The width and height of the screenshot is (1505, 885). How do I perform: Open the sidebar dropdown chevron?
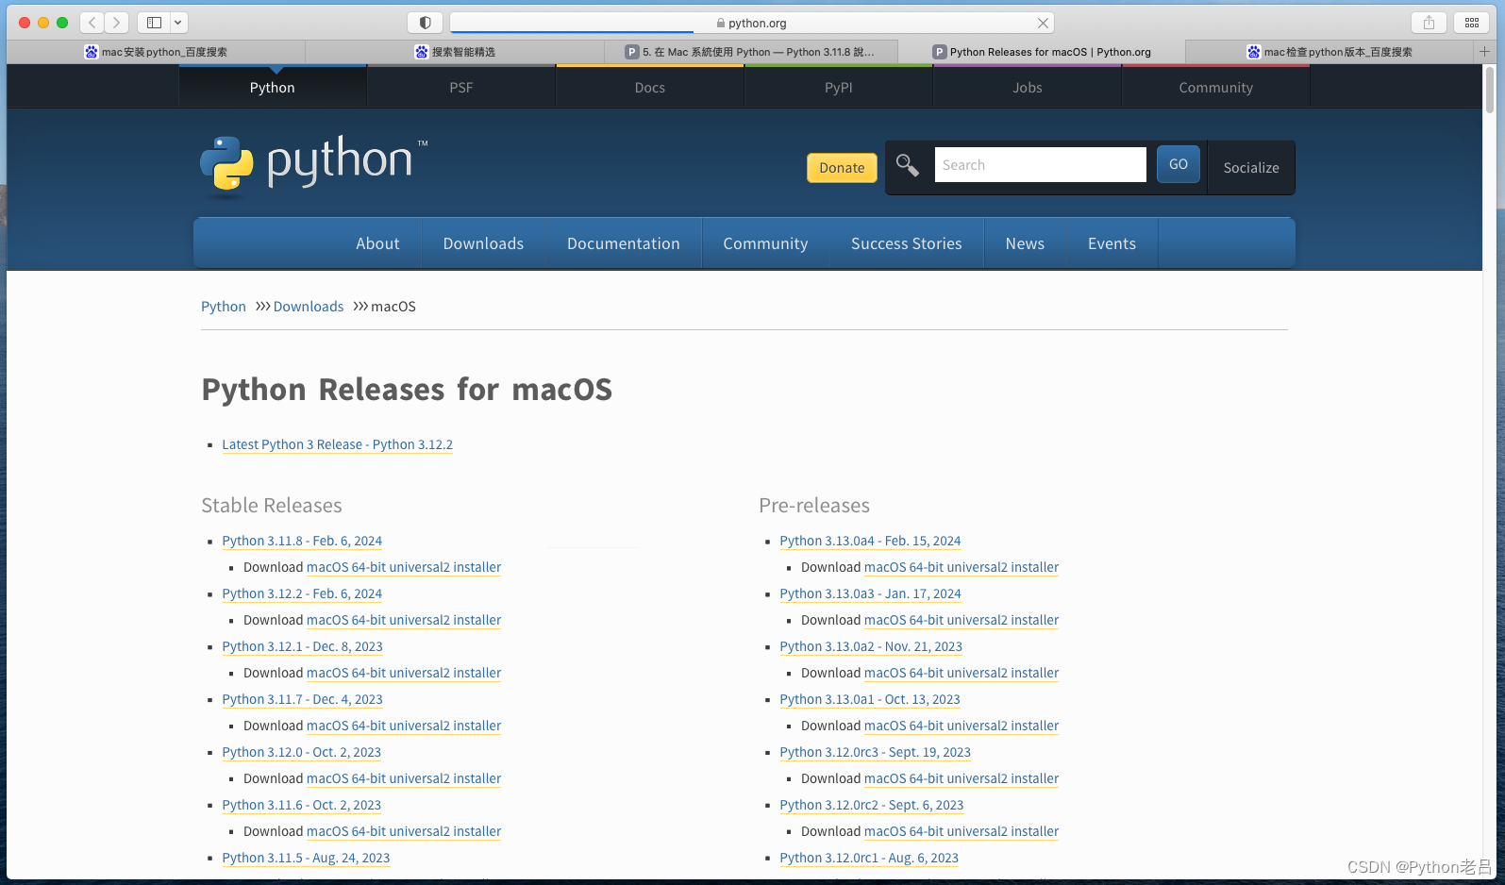pos(178,23)
